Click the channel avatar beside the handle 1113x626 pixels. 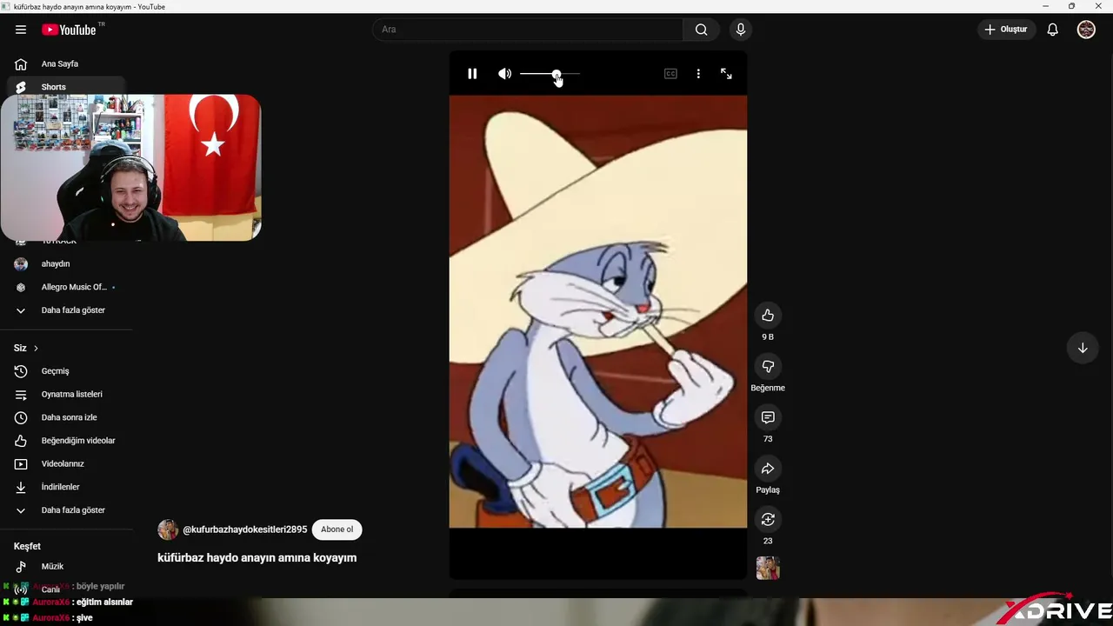168,529
